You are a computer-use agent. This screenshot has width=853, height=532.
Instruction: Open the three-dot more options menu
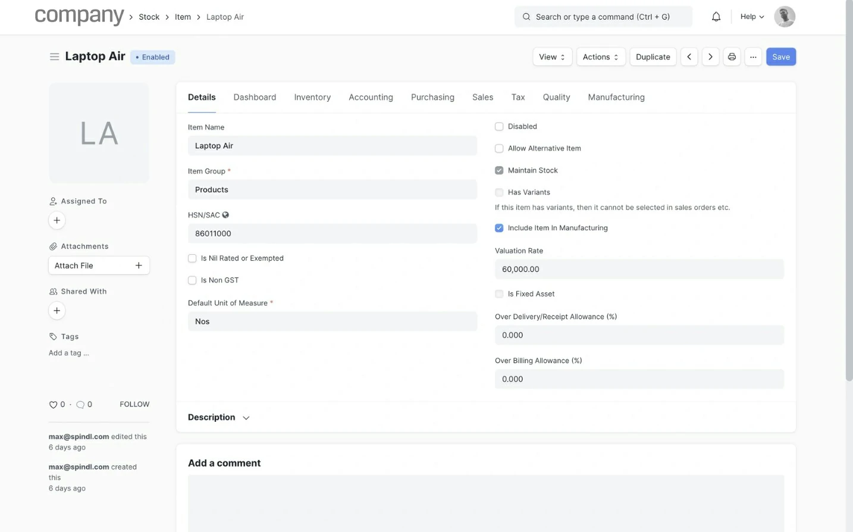pyautogui.click(x=753, y=57)
